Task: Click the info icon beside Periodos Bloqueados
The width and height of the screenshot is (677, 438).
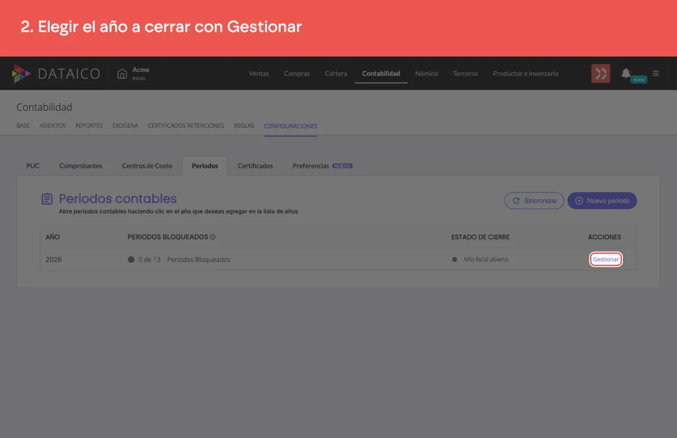Action: [213, 237]
